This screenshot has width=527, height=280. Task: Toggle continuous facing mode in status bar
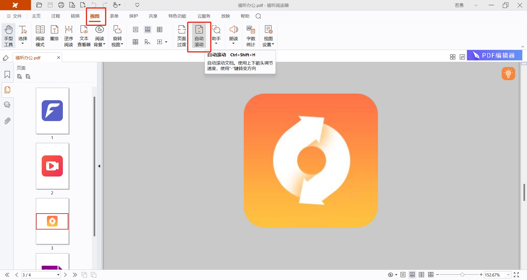(x=431, y=275)
